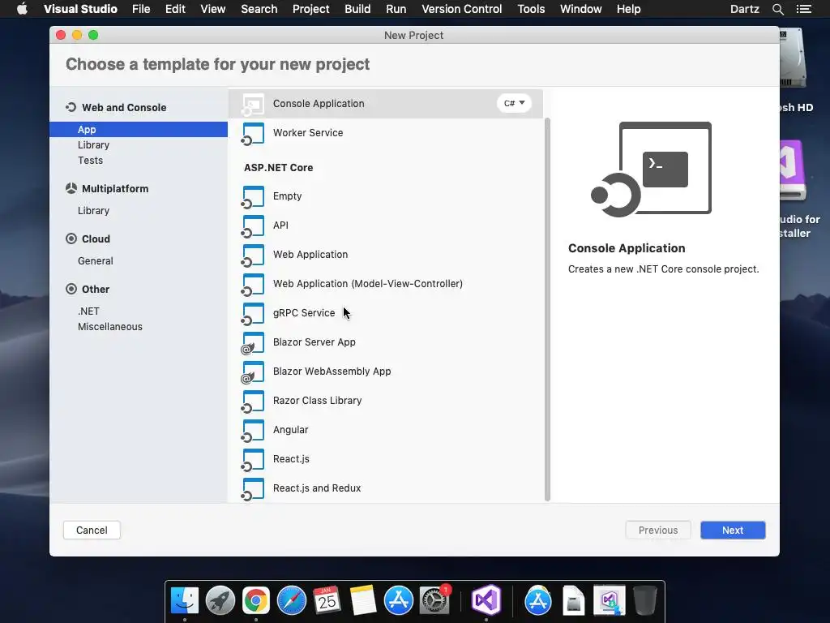
Task: Open Trash in the Dock
Action: coord(644,600)
